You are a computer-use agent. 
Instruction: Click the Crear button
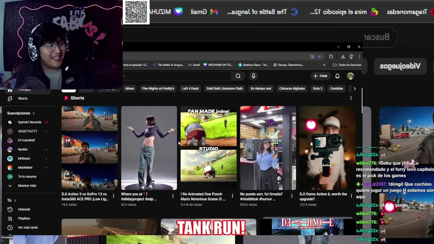point(320,76)
